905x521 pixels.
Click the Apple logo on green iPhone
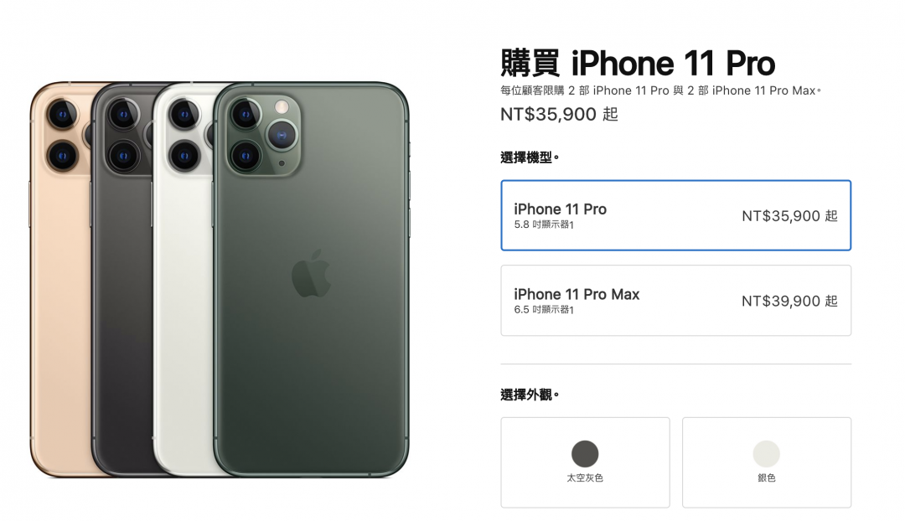pyautogui.click(x=311, y=274)
